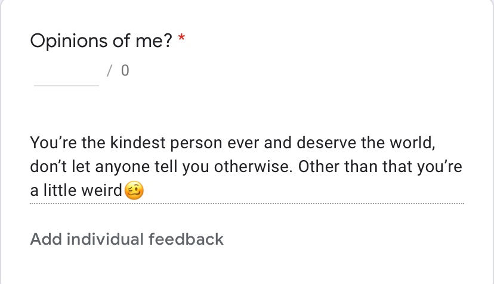Viewport: 494px width, 284px height.
Task: Click the '0' maximum points number
Action: coord(125,71)
